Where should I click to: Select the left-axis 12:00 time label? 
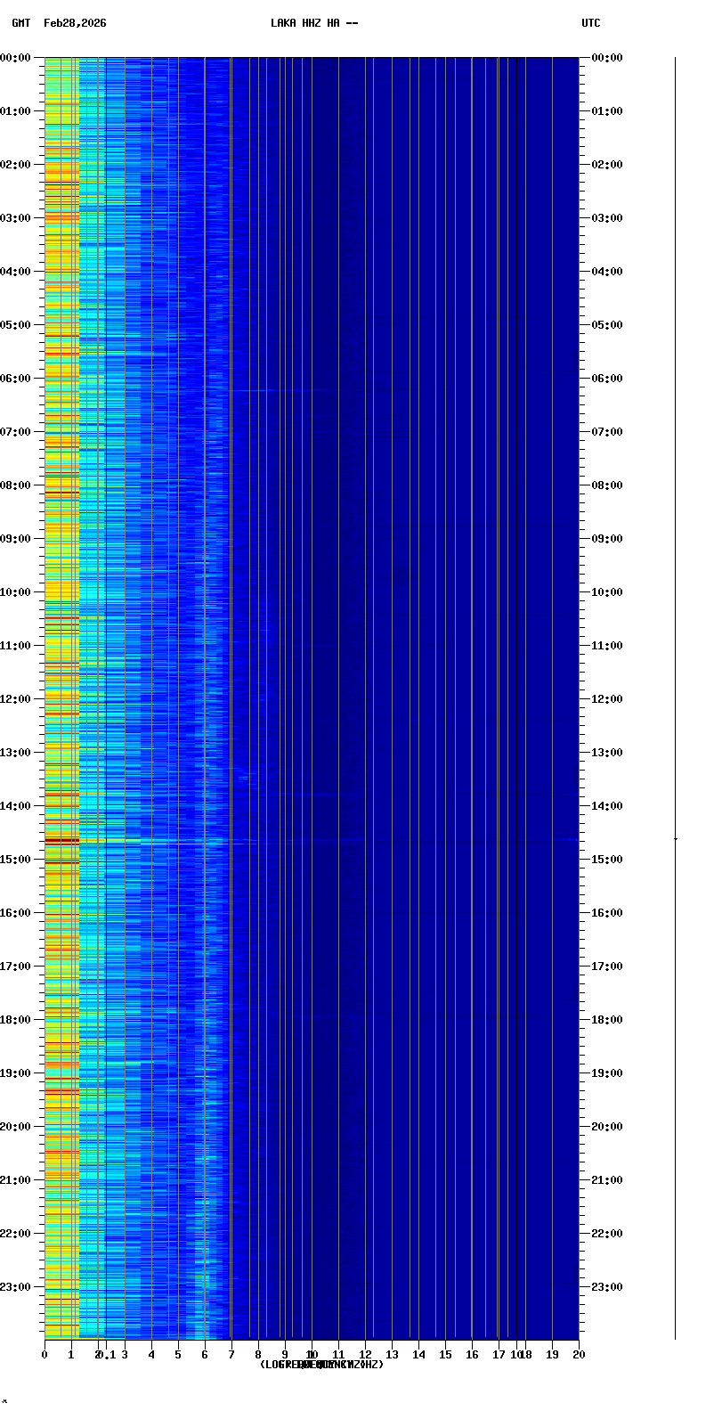pyautogui.click(x=16, y=699)
